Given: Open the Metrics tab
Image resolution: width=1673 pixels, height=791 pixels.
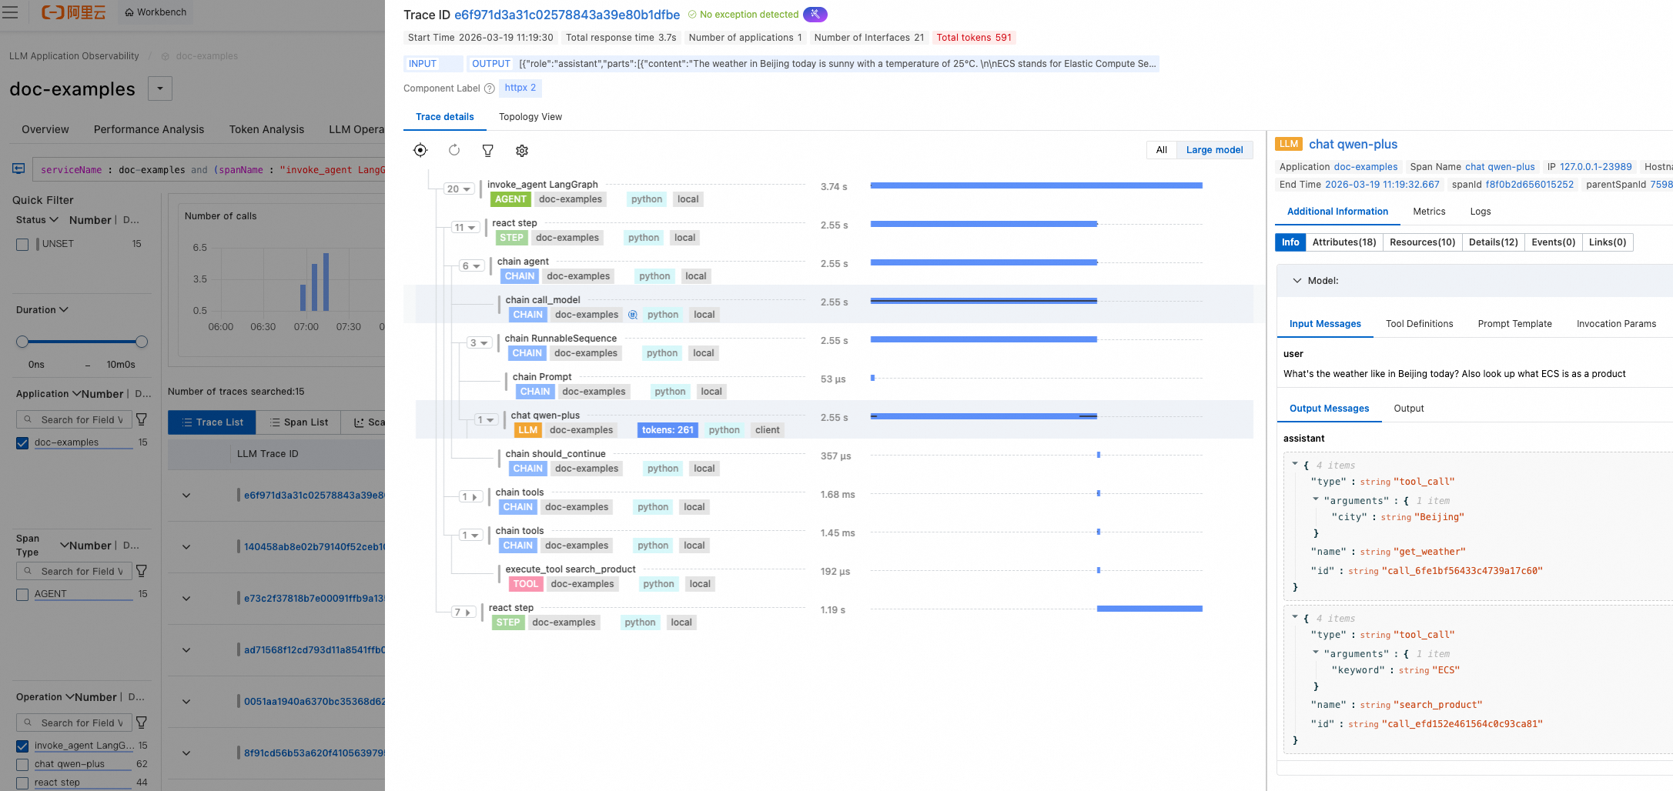Looking at the screenshot, I should [x=1429, y=212].
